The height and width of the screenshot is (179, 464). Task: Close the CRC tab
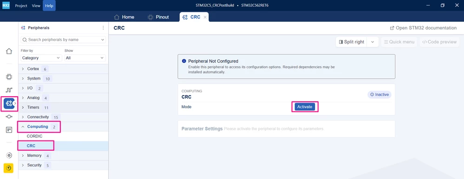coord(205,17)
